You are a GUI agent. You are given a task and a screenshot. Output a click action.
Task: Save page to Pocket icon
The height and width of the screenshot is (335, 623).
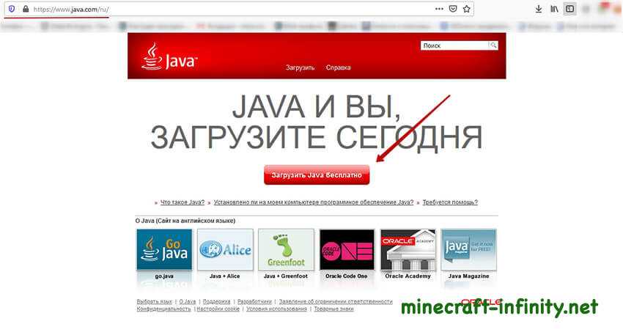point(452,9)
